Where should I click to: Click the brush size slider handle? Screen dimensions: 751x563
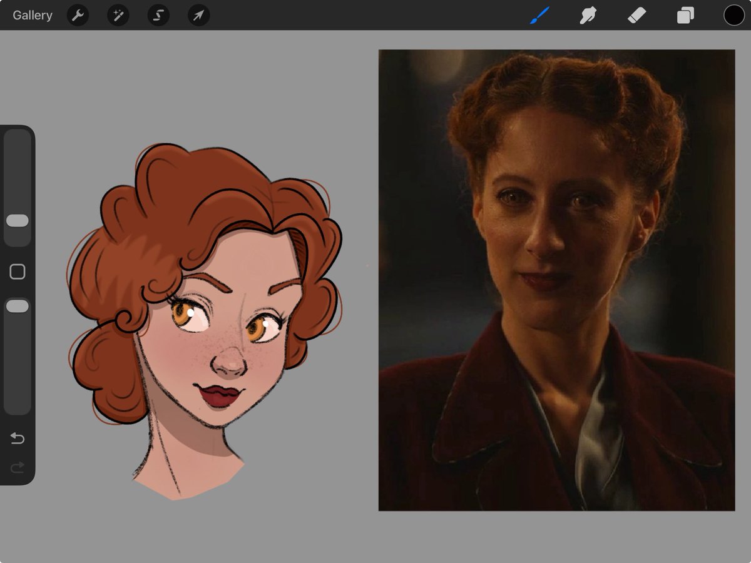[18, 221]
